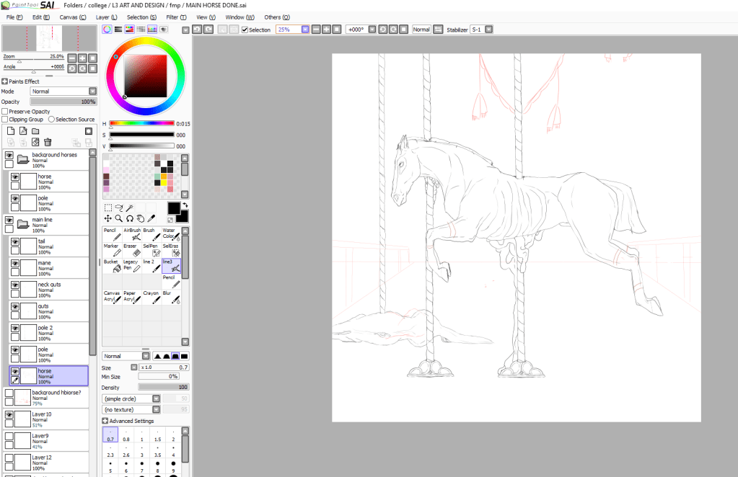Click the Delete Layer trash icon
The height and width of the screenshot is (477, 738).
48,142
